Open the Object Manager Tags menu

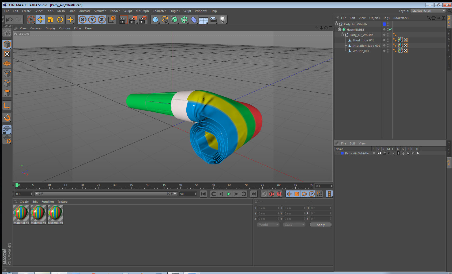[386, 18]
